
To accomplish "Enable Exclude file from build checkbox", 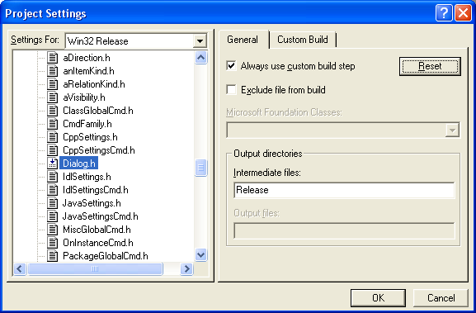I will point(231,90).
